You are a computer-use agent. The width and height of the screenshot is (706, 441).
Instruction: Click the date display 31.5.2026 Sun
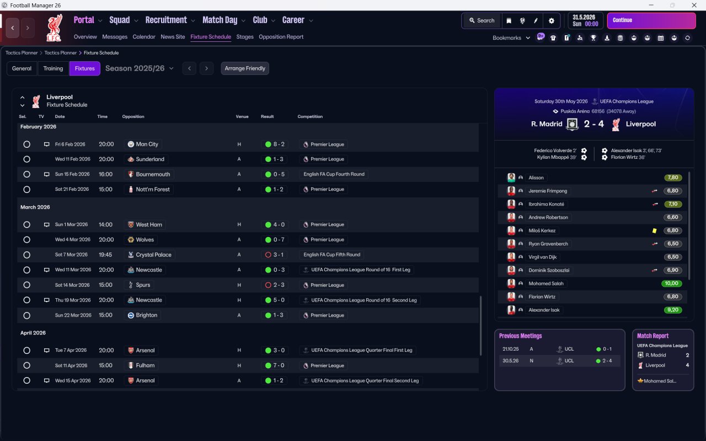click(x=585, y=20)
